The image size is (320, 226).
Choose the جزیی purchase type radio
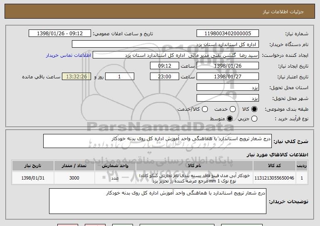pyautogui.click(x=254, y=119)
